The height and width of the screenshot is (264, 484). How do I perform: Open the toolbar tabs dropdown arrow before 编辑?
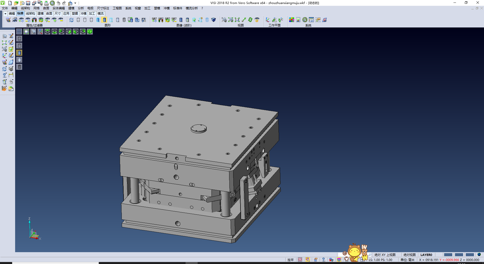coord(5,14)
